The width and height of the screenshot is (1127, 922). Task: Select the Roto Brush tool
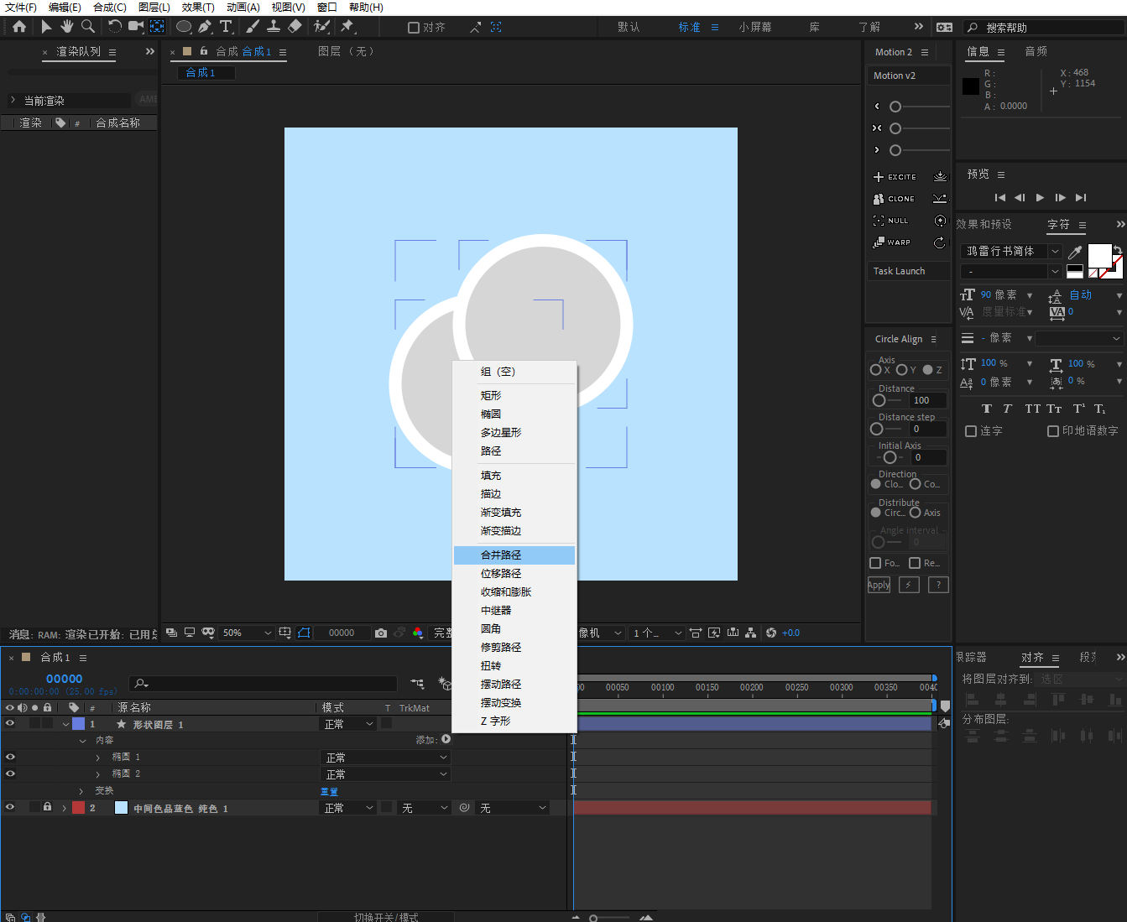click(321, 27)
